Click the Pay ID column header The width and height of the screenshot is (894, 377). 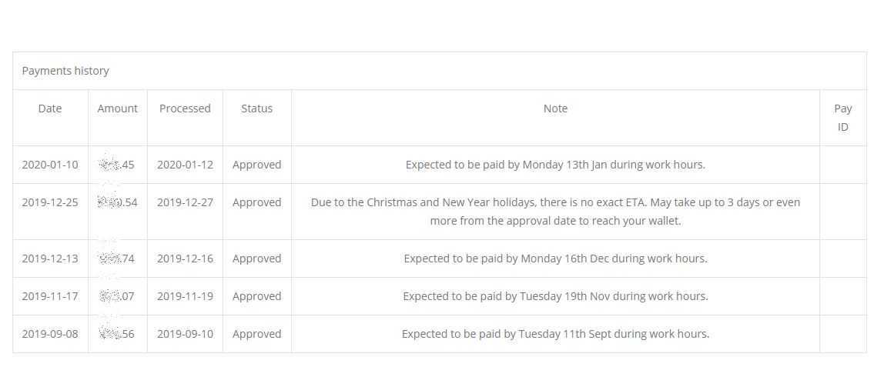pos(842,118)
